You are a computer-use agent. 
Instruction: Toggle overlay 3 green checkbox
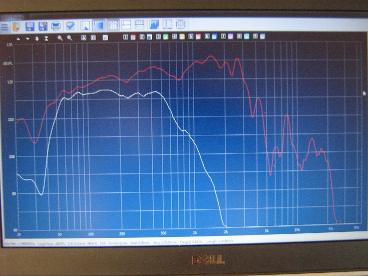click(166, 37)
